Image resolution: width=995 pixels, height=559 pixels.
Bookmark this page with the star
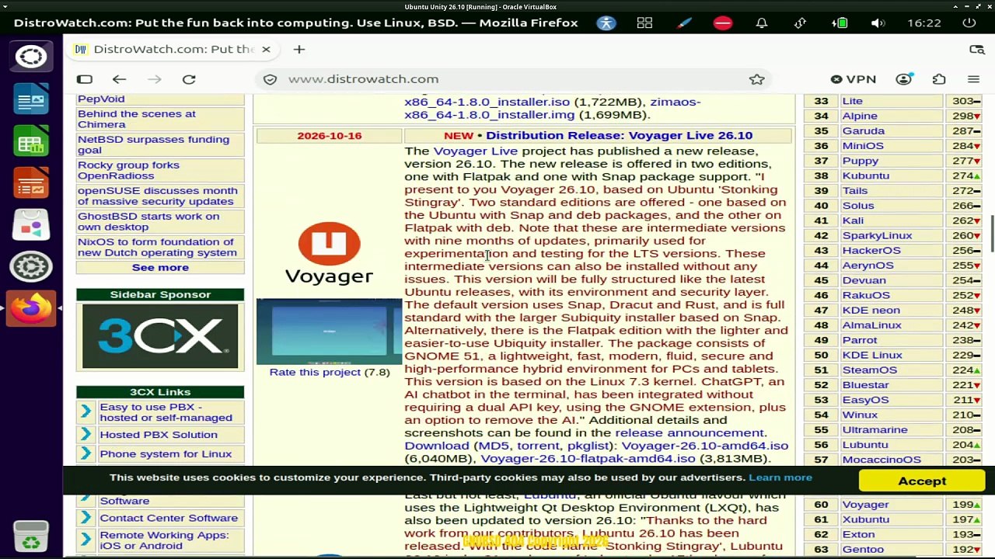tap(756, 79)
